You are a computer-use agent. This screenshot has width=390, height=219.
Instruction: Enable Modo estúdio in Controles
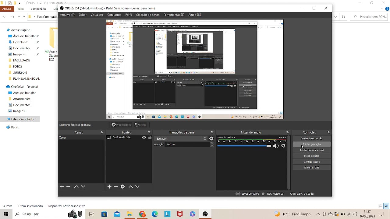tap(312, 156)
